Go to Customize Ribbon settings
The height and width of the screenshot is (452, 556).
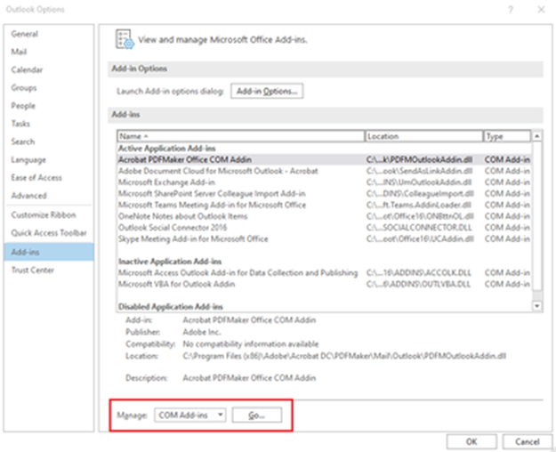point(43,215)
